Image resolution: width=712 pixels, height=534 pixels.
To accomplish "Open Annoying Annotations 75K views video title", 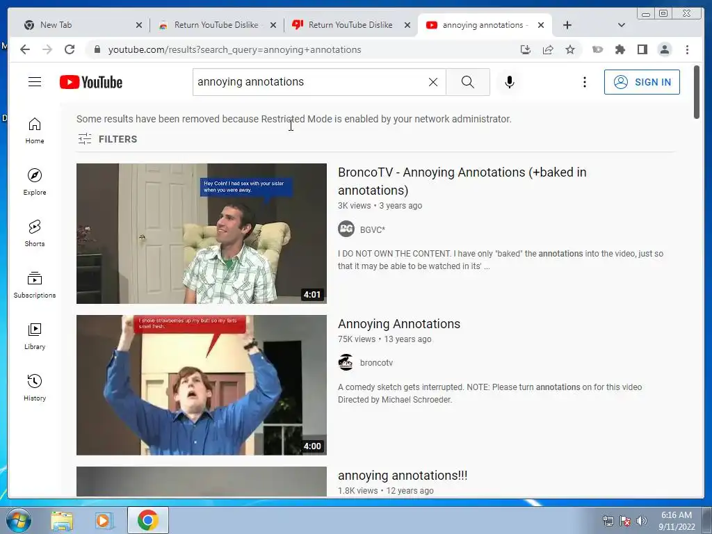I will click(x=398, y=324).
